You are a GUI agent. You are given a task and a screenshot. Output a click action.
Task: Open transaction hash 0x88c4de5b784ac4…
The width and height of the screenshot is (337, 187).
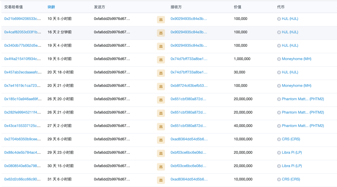(23, 153)
